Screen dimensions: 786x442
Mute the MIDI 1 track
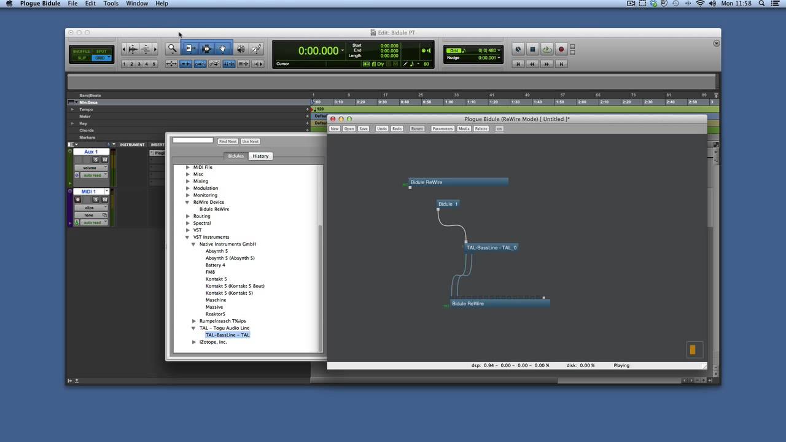104,200
